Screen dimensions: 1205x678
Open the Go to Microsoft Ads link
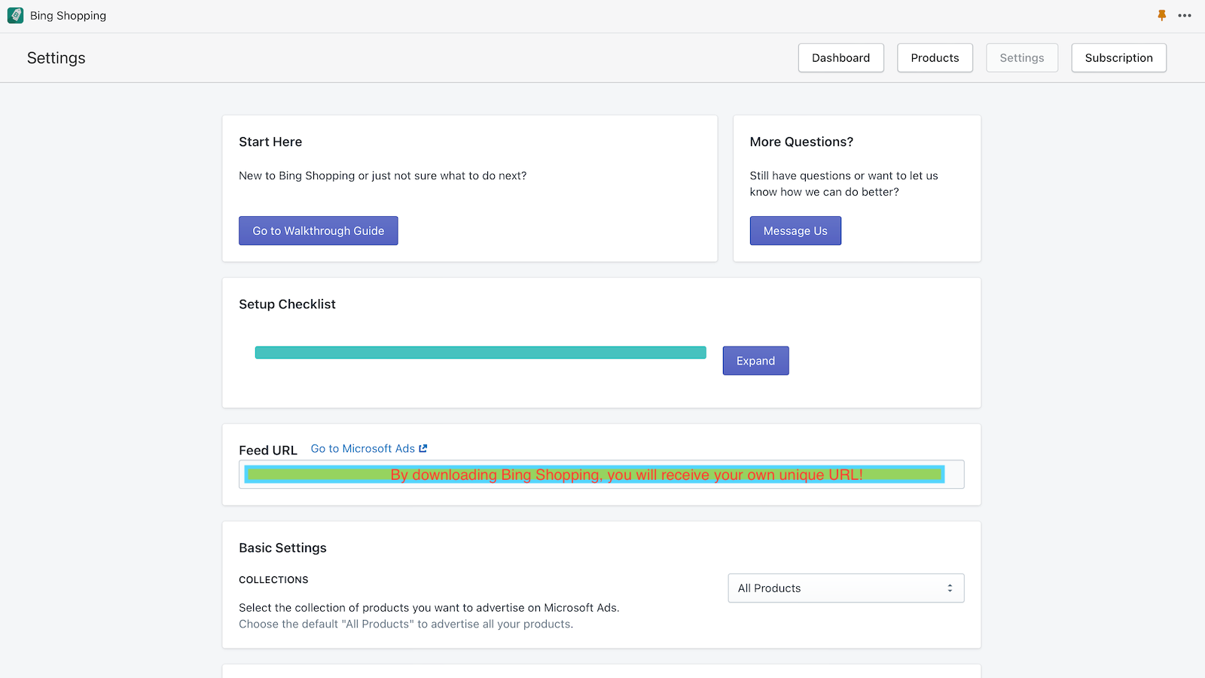pos(364,447)
